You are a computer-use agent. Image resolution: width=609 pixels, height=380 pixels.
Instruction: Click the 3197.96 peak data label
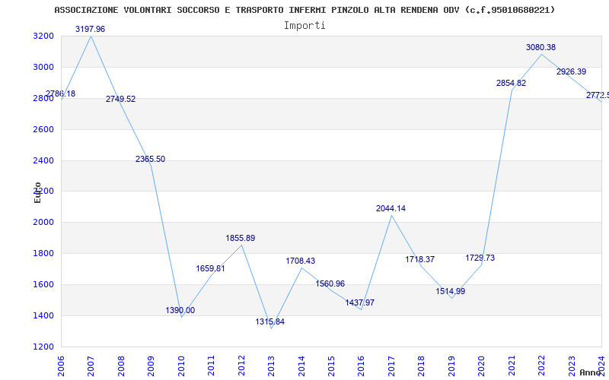(x=90, y=29)
